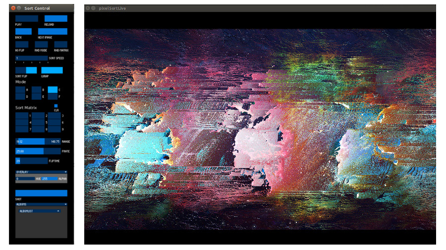
Task: Select Mode D radio box
Action: [20, 97]
